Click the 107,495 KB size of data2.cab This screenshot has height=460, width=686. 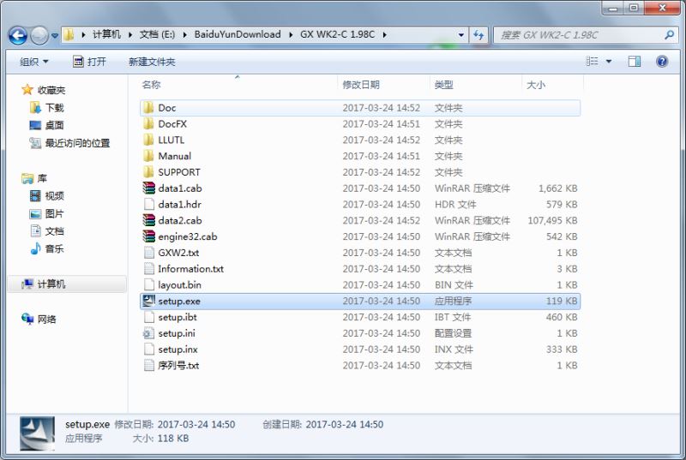click(x=552, y=220)
